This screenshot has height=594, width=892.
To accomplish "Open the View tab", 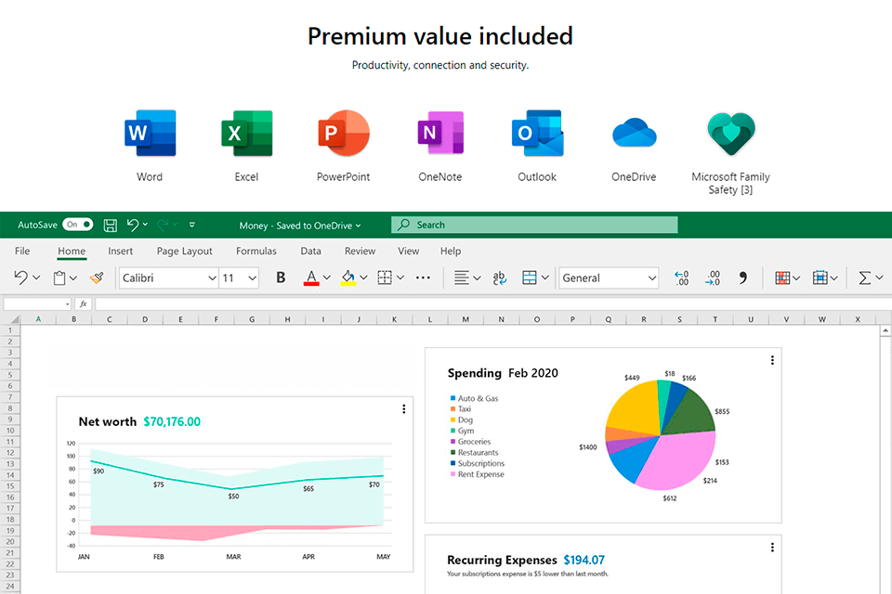I will point(409,251).
